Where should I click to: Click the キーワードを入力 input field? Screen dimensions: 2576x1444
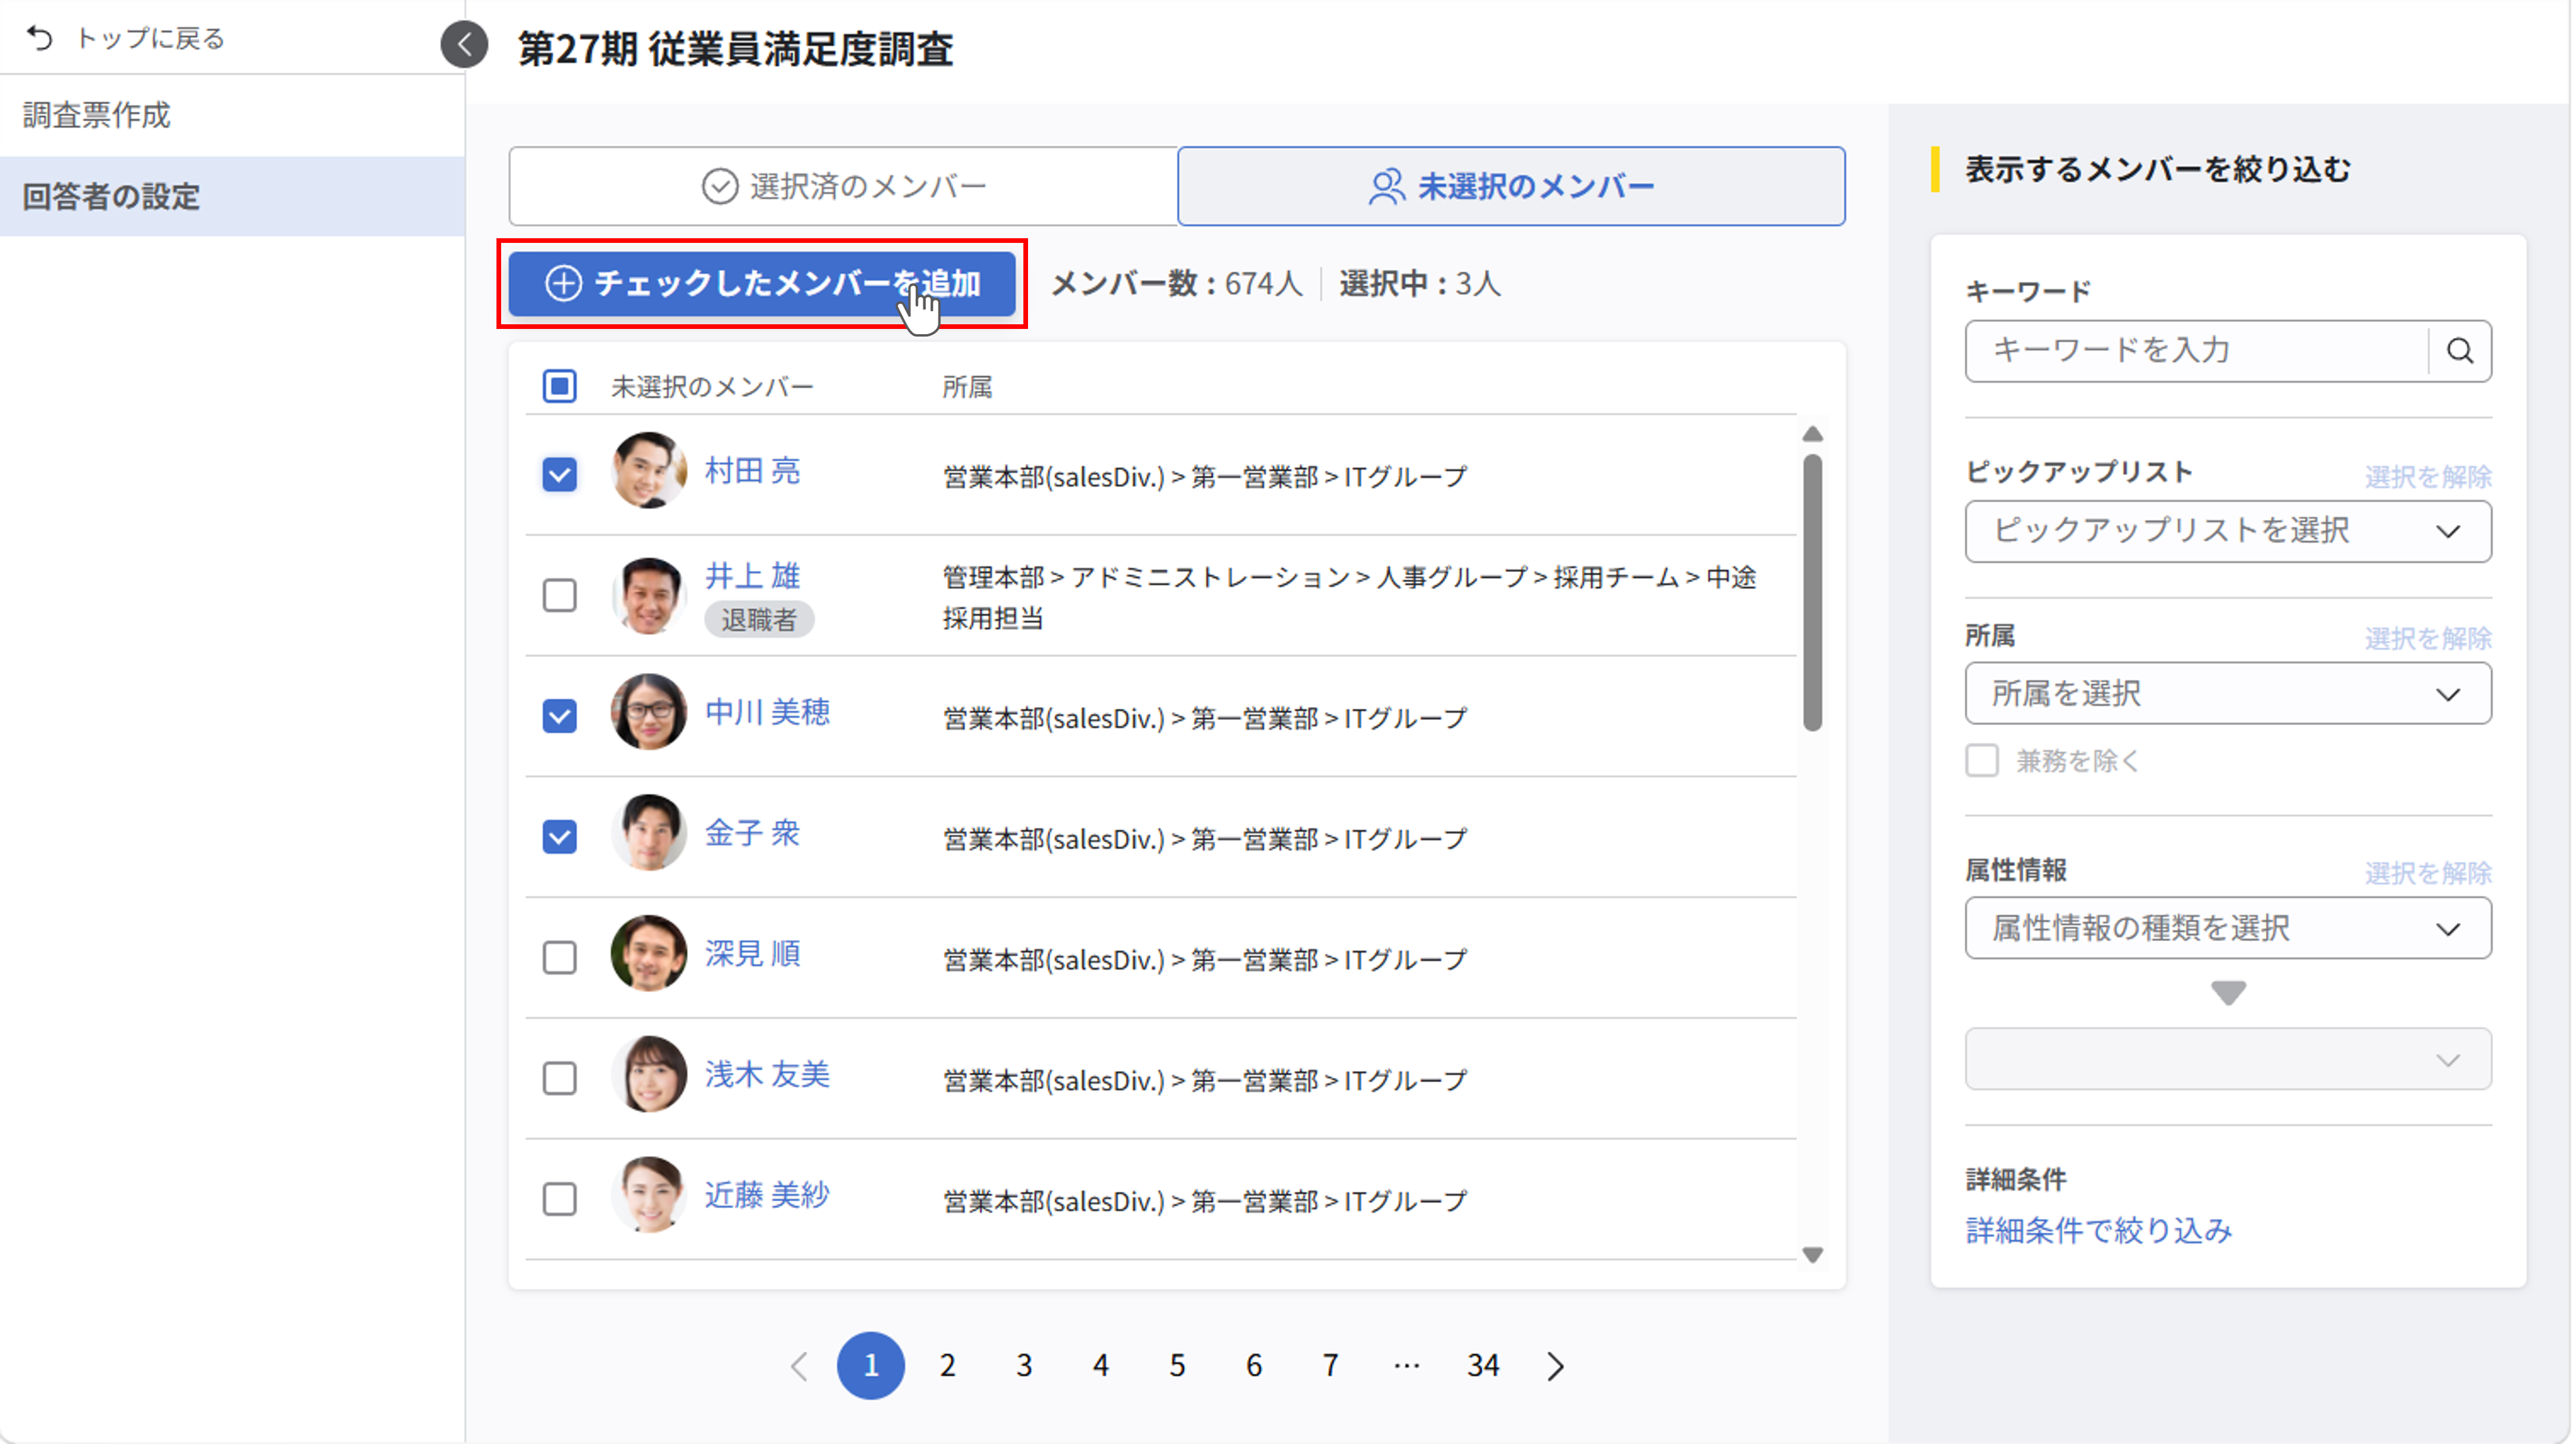point(2196,351)
